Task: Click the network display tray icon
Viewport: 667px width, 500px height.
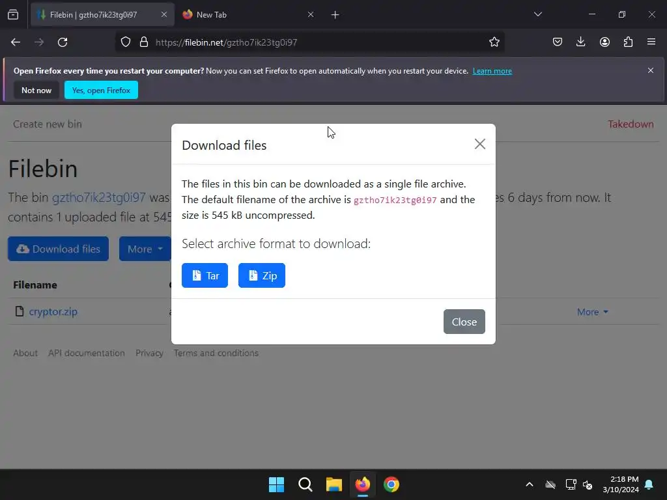Action: 571,484
